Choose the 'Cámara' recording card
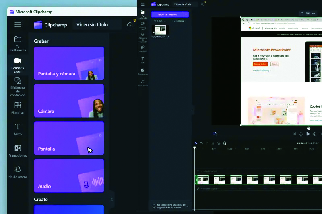The width and height of the screenshot is (322, 214). click(69, 101)
